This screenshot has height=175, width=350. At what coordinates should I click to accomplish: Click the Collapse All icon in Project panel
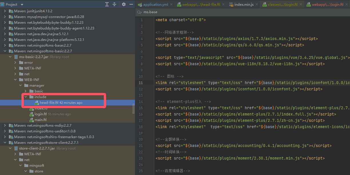click(x=114, y=4)
